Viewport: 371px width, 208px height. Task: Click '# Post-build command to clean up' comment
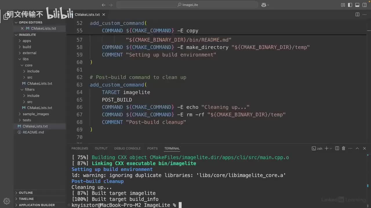click(x=138, y=77)
